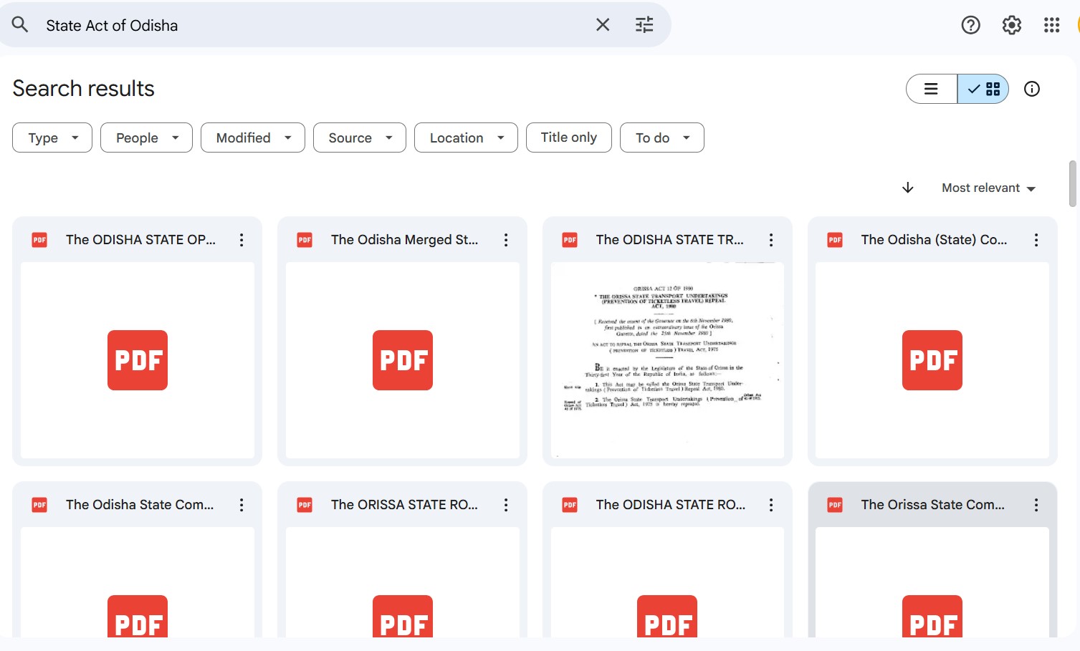Open more actions for The Odisha (State) Co... file
The image size is (1080, 651).
pyautogui.click(x=1036, y=240)
